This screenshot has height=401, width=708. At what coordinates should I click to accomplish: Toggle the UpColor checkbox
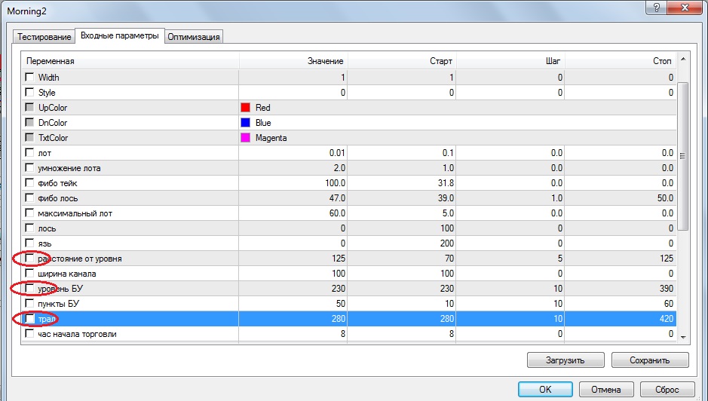(x=30, y=108)
